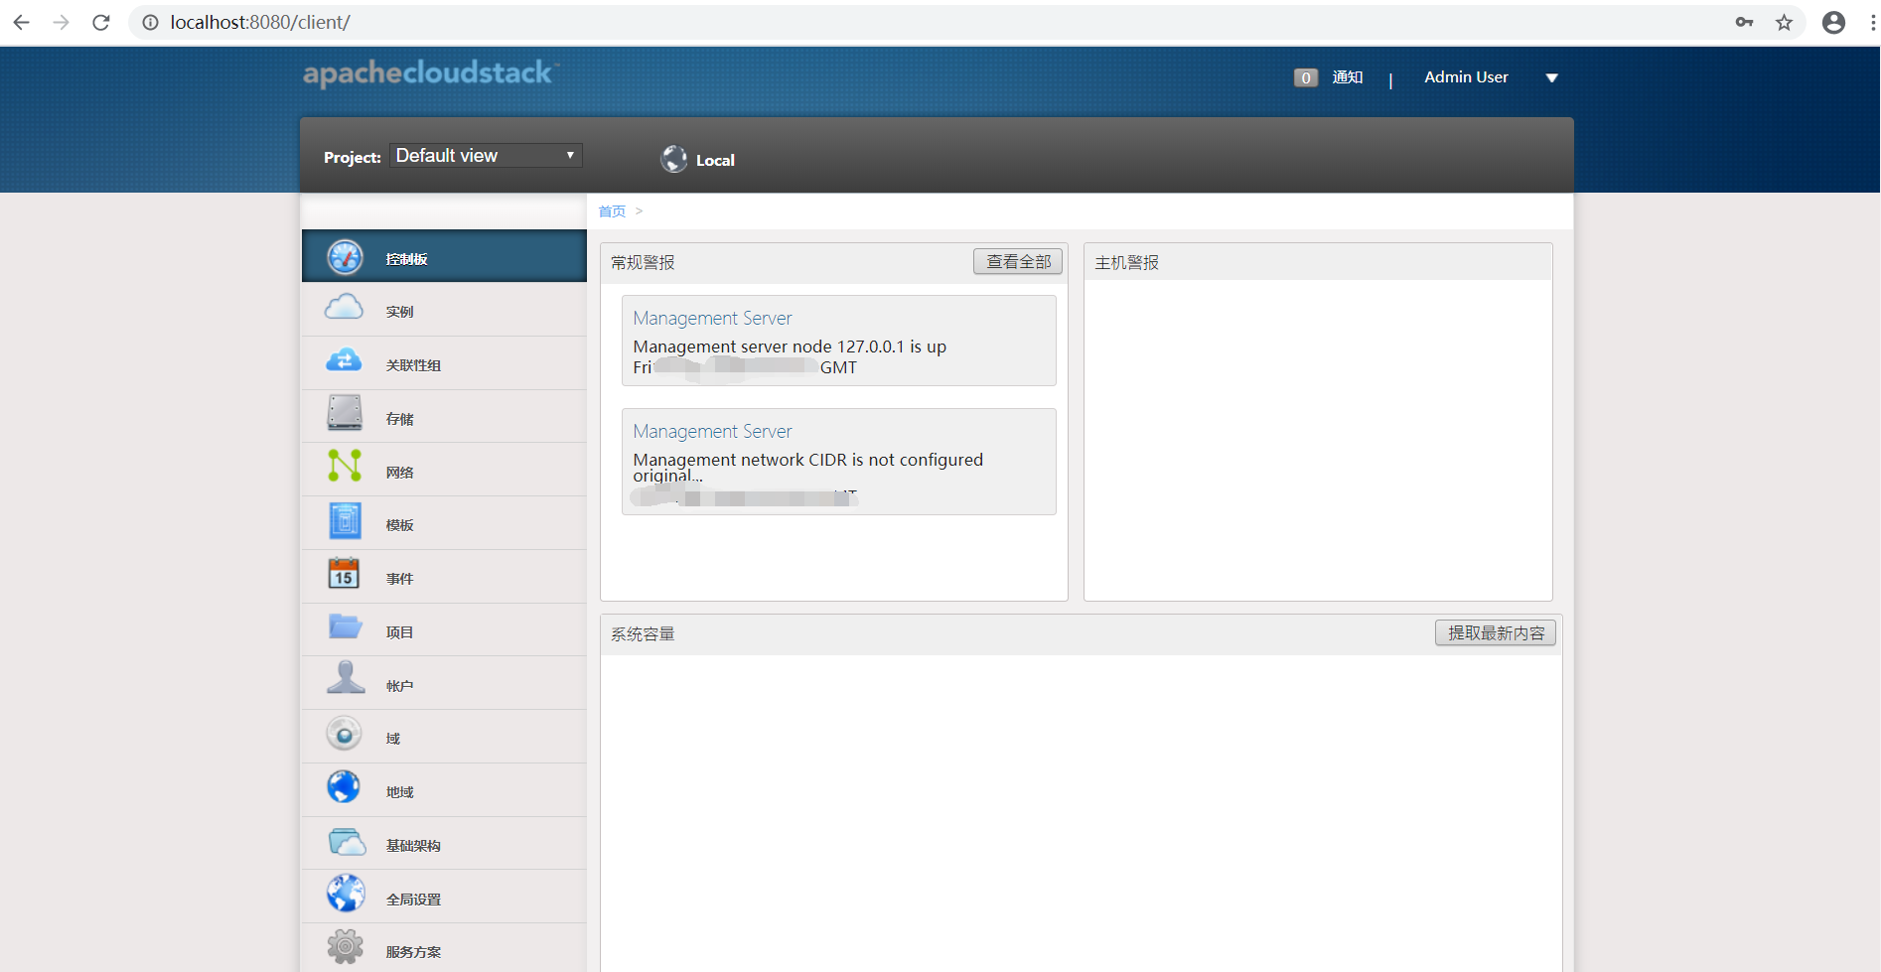Image resolution: width=1881 pixels, height=972 pixels.
Task: Open the 地域 menu item
Action: click(x=444, y=790)
